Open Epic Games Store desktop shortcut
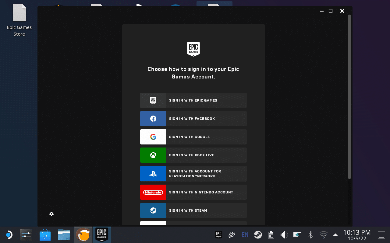This screenshot has width=390, height=243. click(x=19, y=20)
